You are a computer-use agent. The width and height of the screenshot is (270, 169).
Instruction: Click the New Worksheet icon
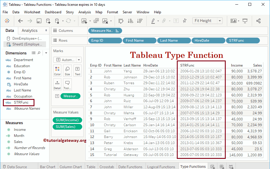[x=84, y=21]
